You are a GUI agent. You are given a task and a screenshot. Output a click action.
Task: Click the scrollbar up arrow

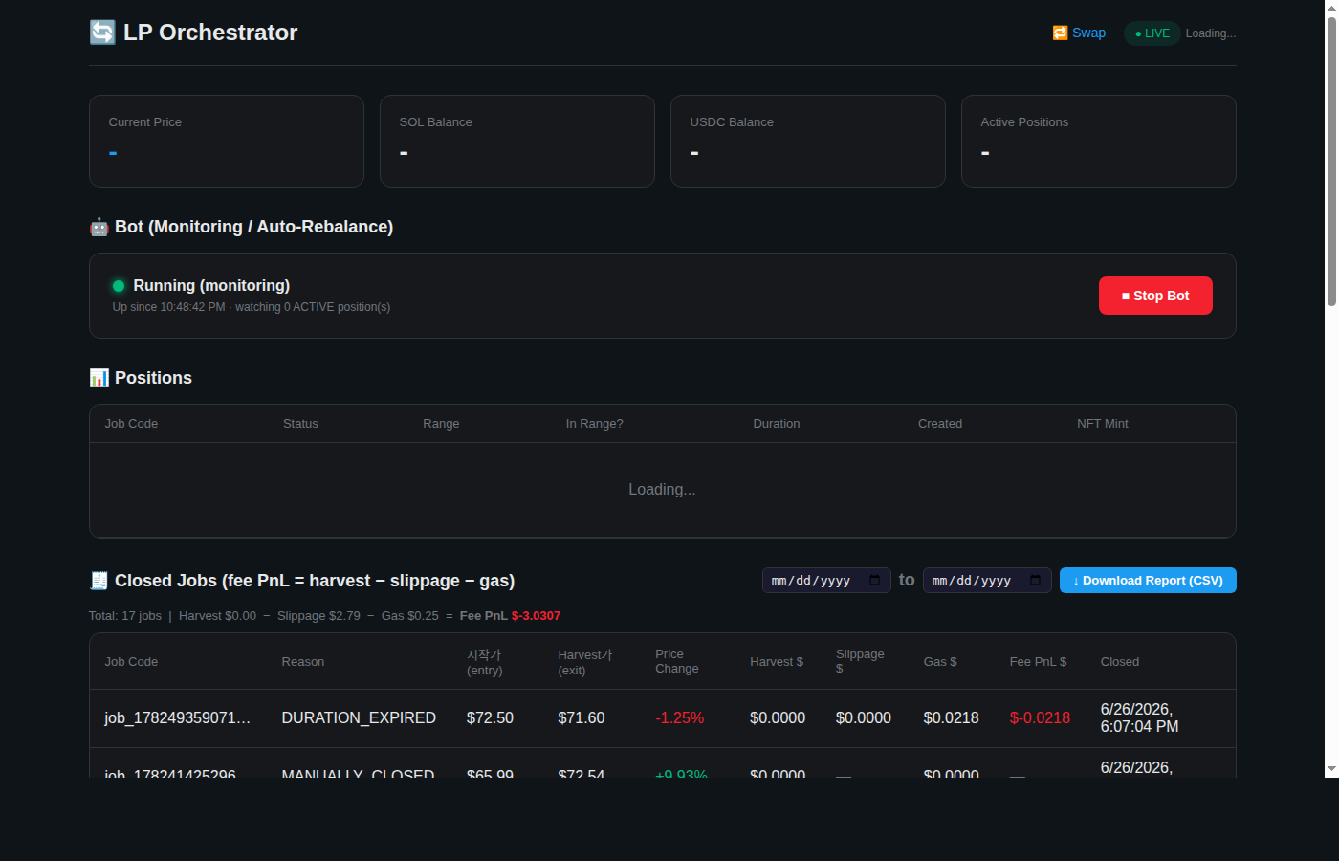pyautogui.click(x=1331, y=7)
